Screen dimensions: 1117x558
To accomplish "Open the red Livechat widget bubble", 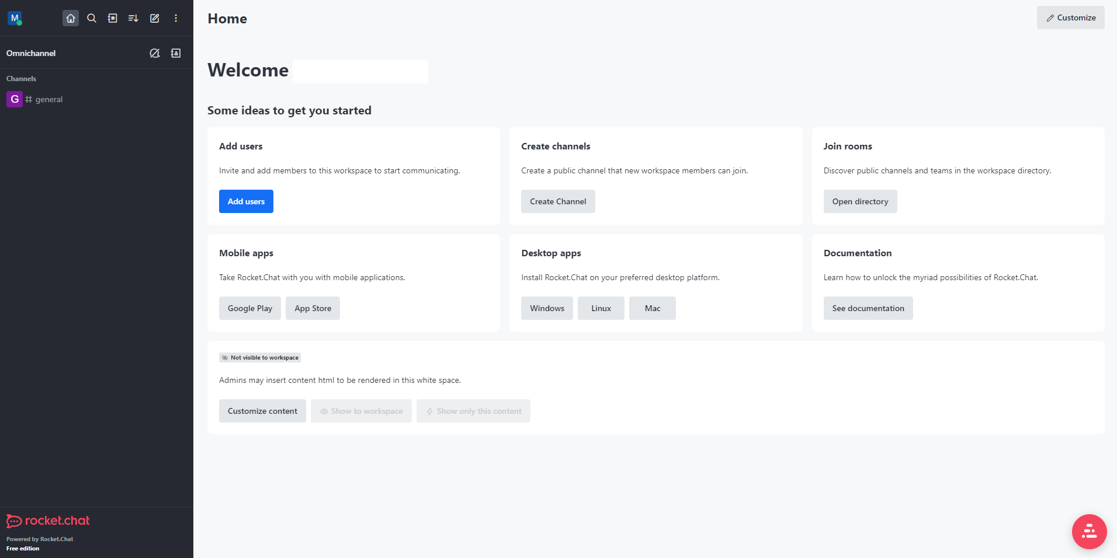I will point(1089,532).
